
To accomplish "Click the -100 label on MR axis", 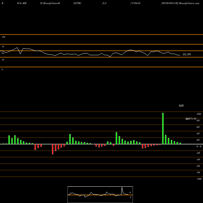I will 199,179.
